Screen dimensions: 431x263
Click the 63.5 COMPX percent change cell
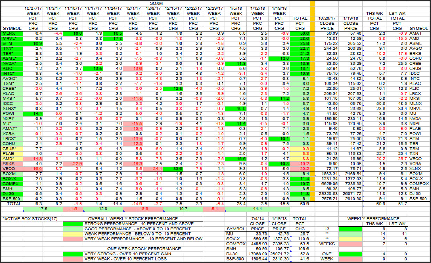point(300,244)
